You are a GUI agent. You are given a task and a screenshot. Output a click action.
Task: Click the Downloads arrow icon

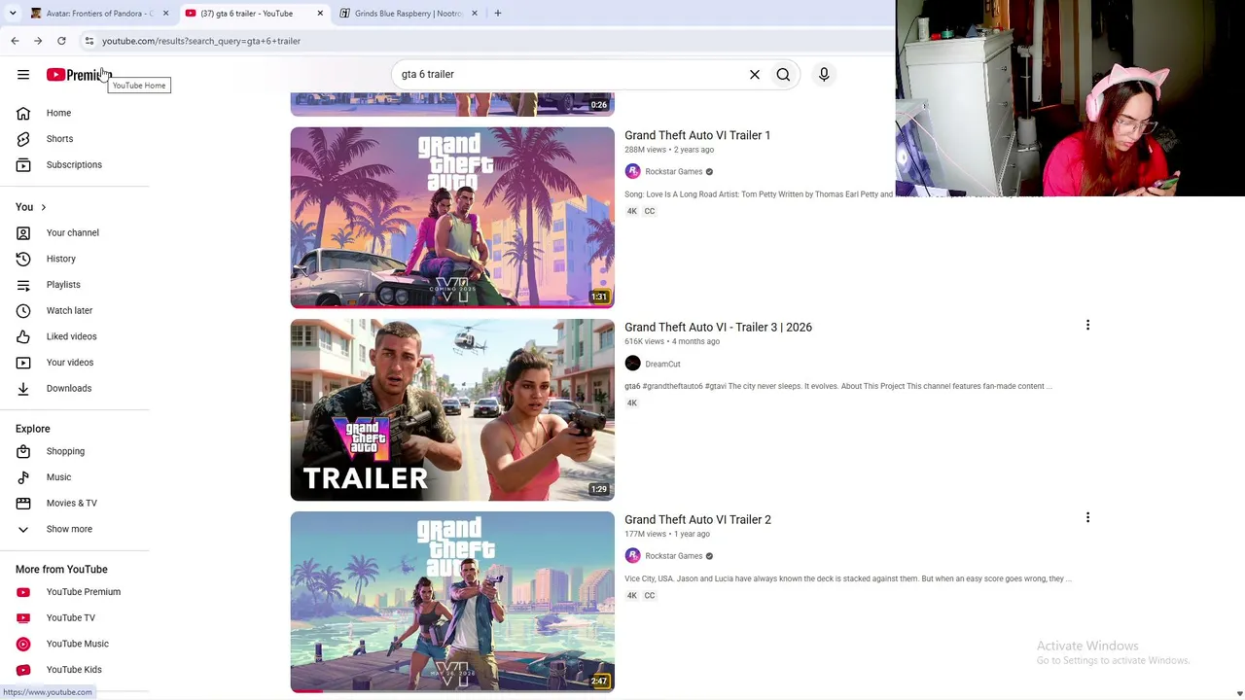[x=23, y=388]
